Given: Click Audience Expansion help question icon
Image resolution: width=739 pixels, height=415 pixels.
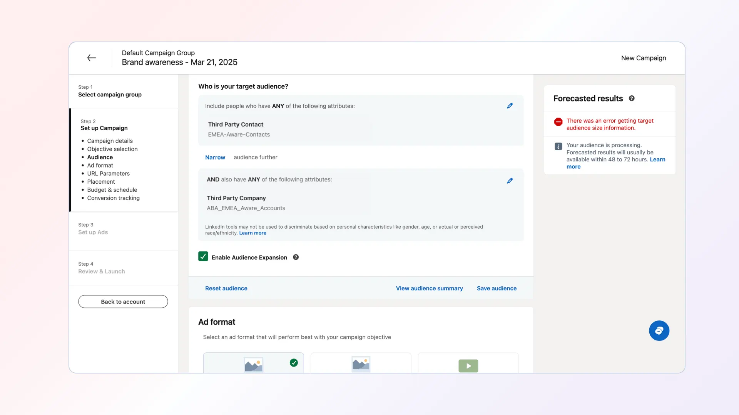Looking at the screenshot, I should coord(296,257).
